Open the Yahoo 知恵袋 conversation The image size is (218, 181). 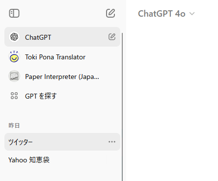point(62,160)
